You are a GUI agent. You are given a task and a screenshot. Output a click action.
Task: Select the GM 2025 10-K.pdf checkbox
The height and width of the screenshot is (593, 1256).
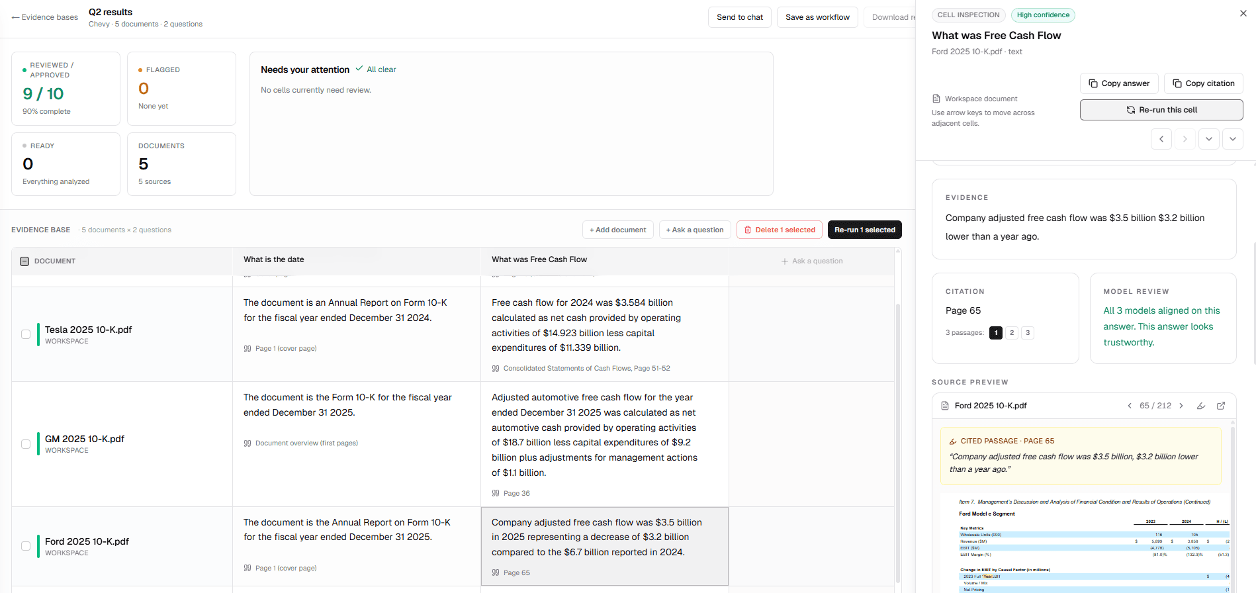26,444
